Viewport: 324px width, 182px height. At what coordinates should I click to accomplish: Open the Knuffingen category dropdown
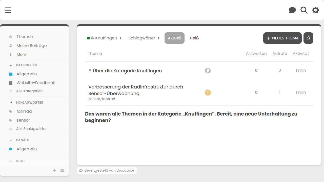104,38
